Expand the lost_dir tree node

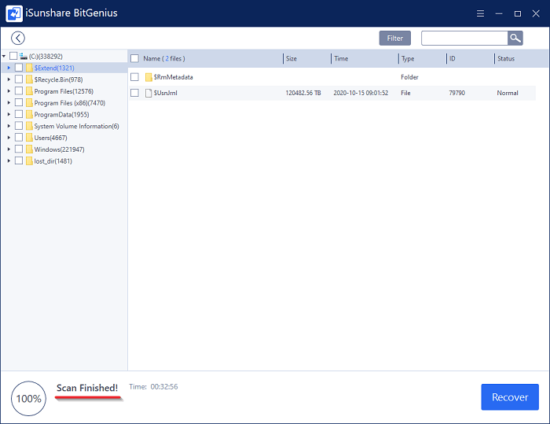[9, 160]
